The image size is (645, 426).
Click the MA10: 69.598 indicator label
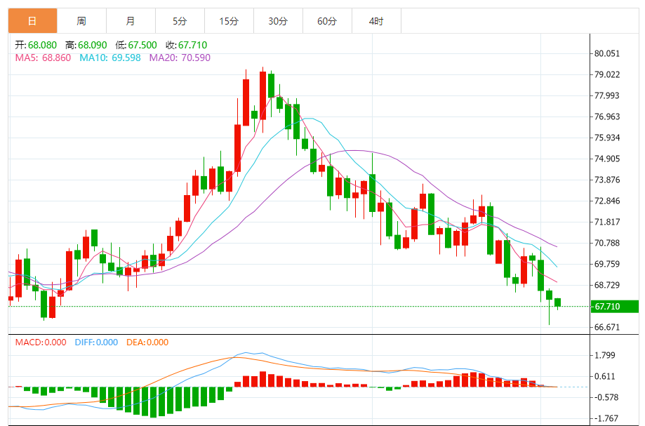[109, 58]
